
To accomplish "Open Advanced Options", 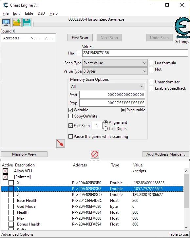I will click(x=17, y=234).
